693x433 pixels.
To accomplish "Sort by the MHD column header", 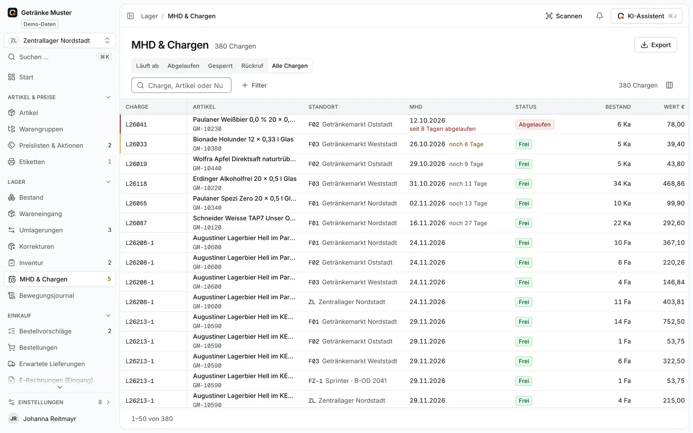I will [416, 107].
